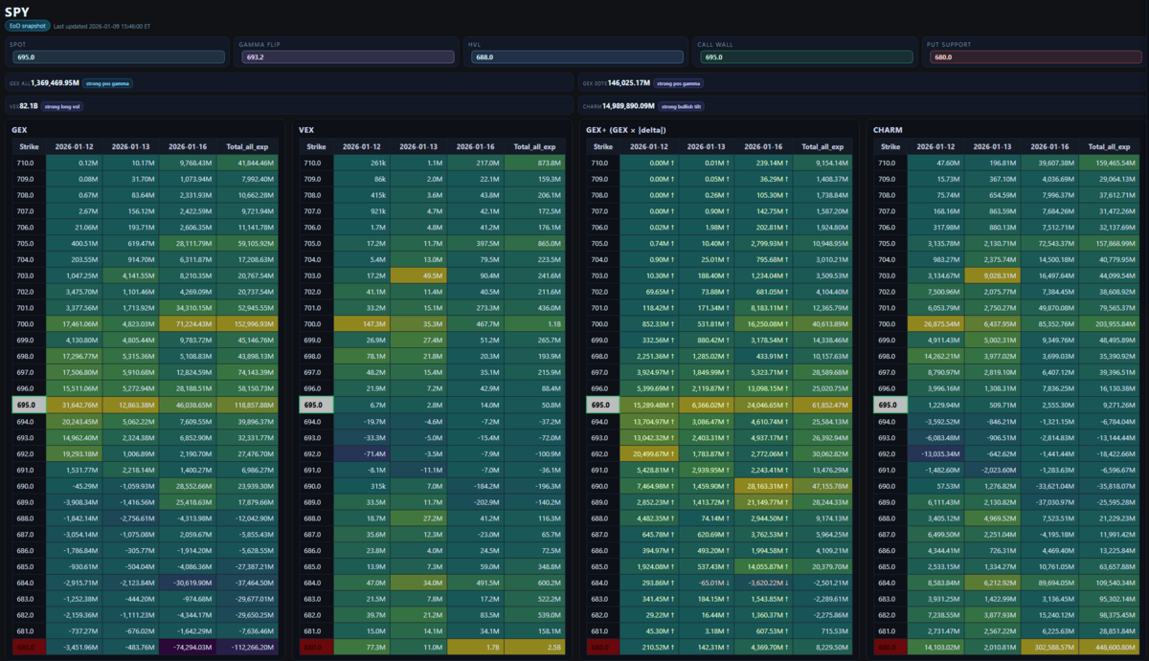The image size is (1149, 661).
Task: Click GEX+ cell 20,499.67M in row 692.0
Action: [x=648, y=454]
